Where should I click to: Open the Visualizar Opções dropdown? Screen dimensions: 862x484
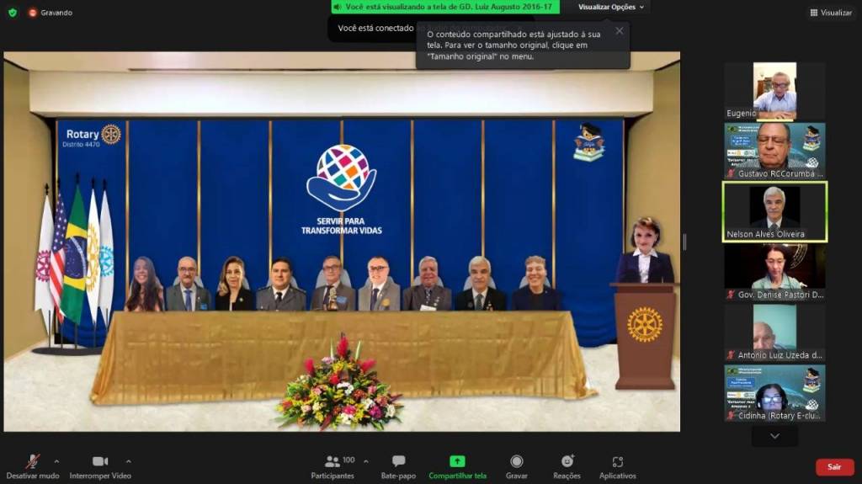point(611,7)
